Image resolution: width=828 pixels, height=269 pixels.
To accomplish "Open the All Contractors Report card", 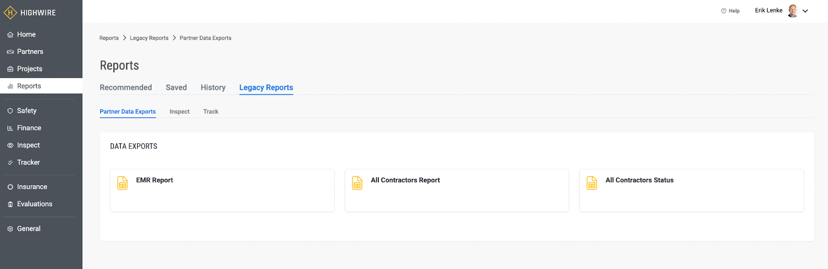I will (x=457, y=190).
